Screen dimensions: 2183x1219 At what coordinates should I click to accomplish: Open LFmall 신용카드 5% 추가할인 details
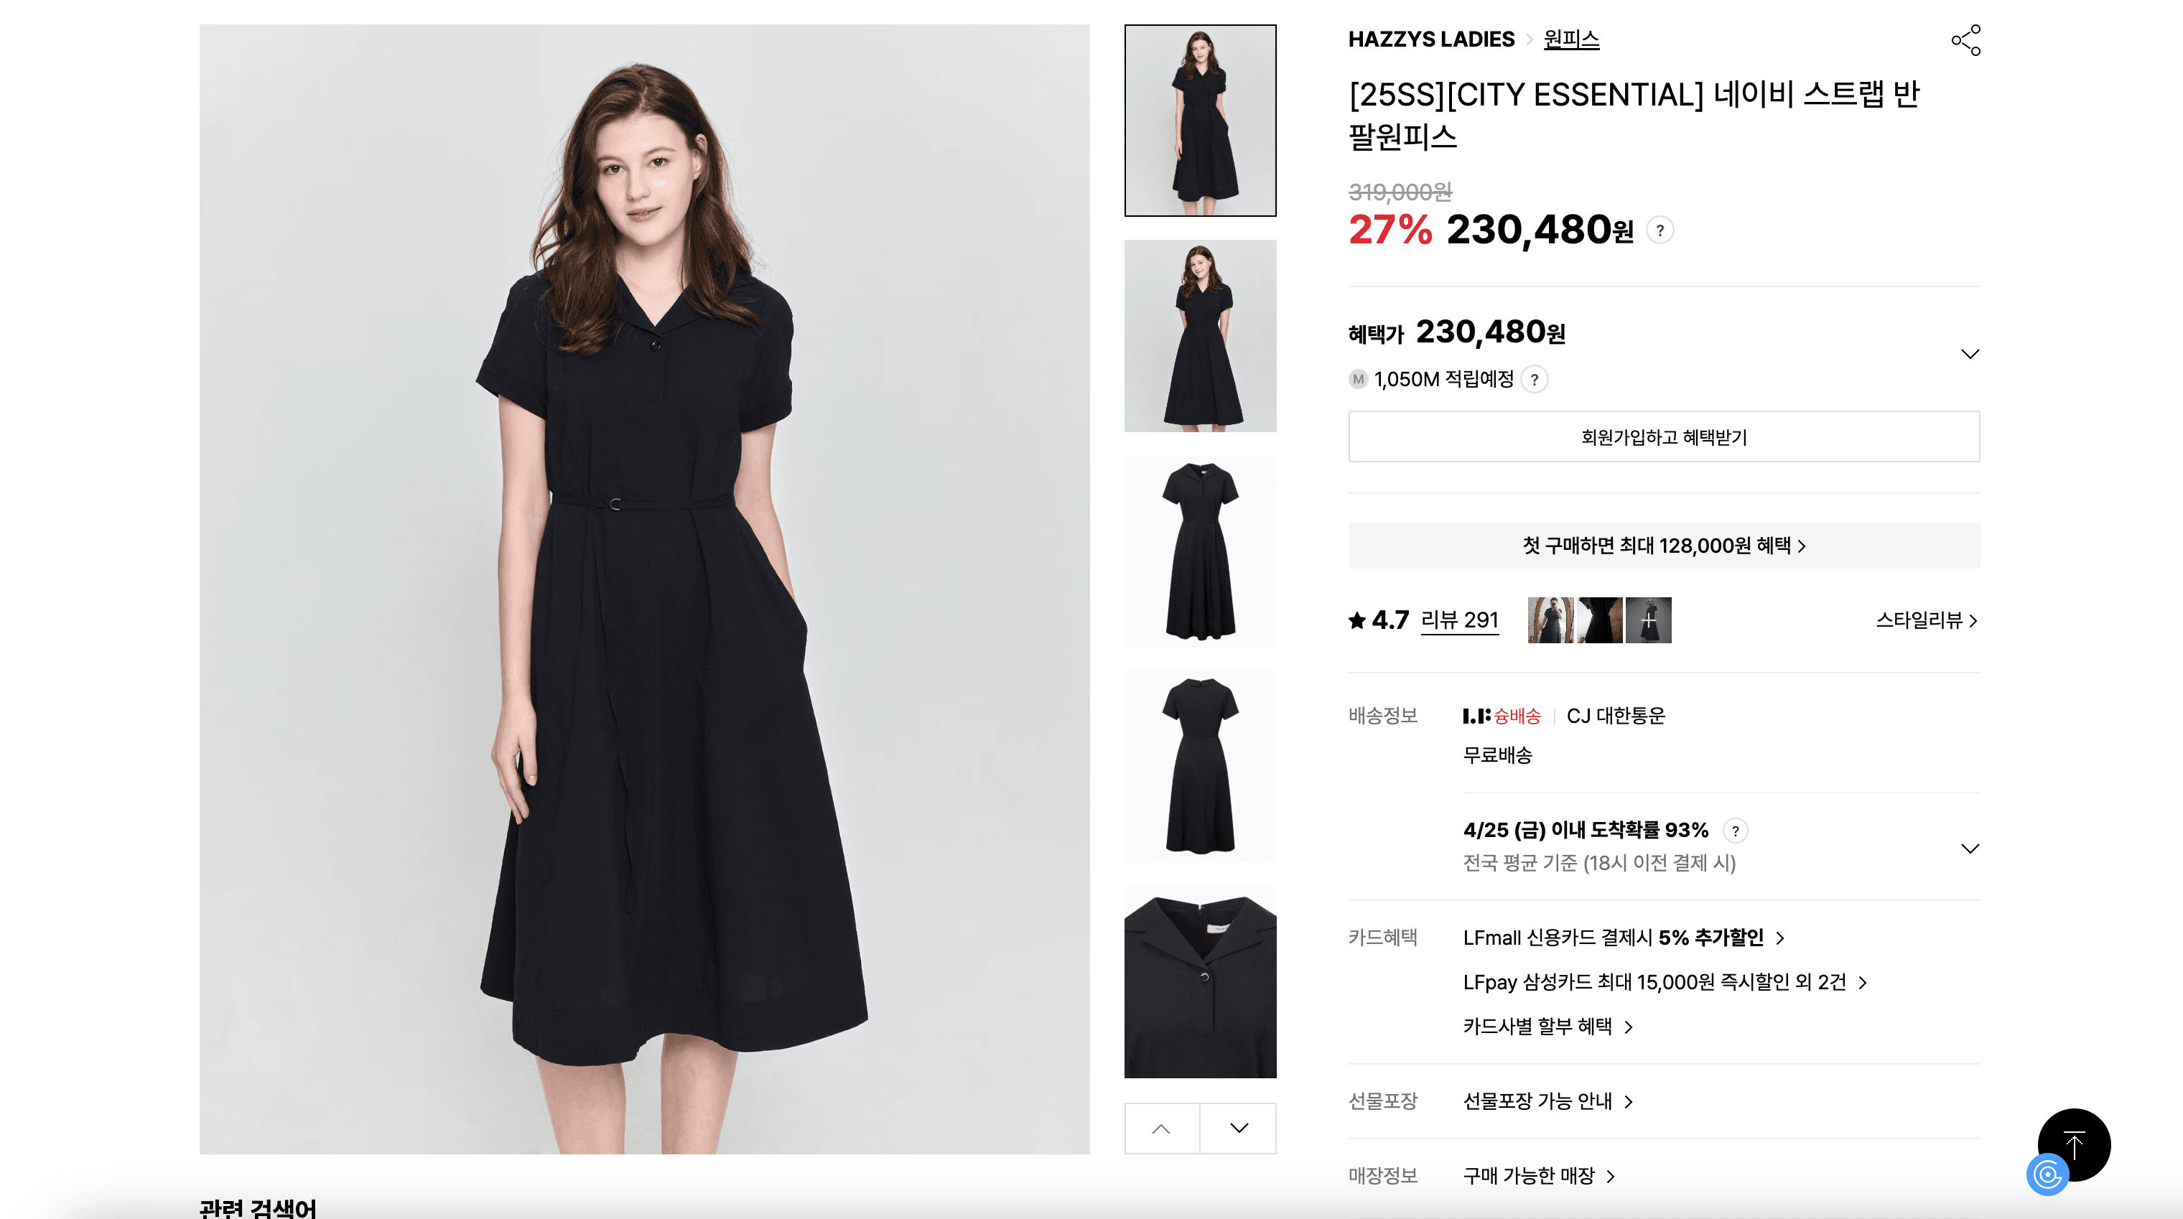1623,938
